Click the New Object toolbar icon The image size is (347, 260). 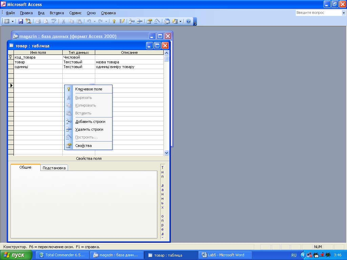tap(175, 21)
